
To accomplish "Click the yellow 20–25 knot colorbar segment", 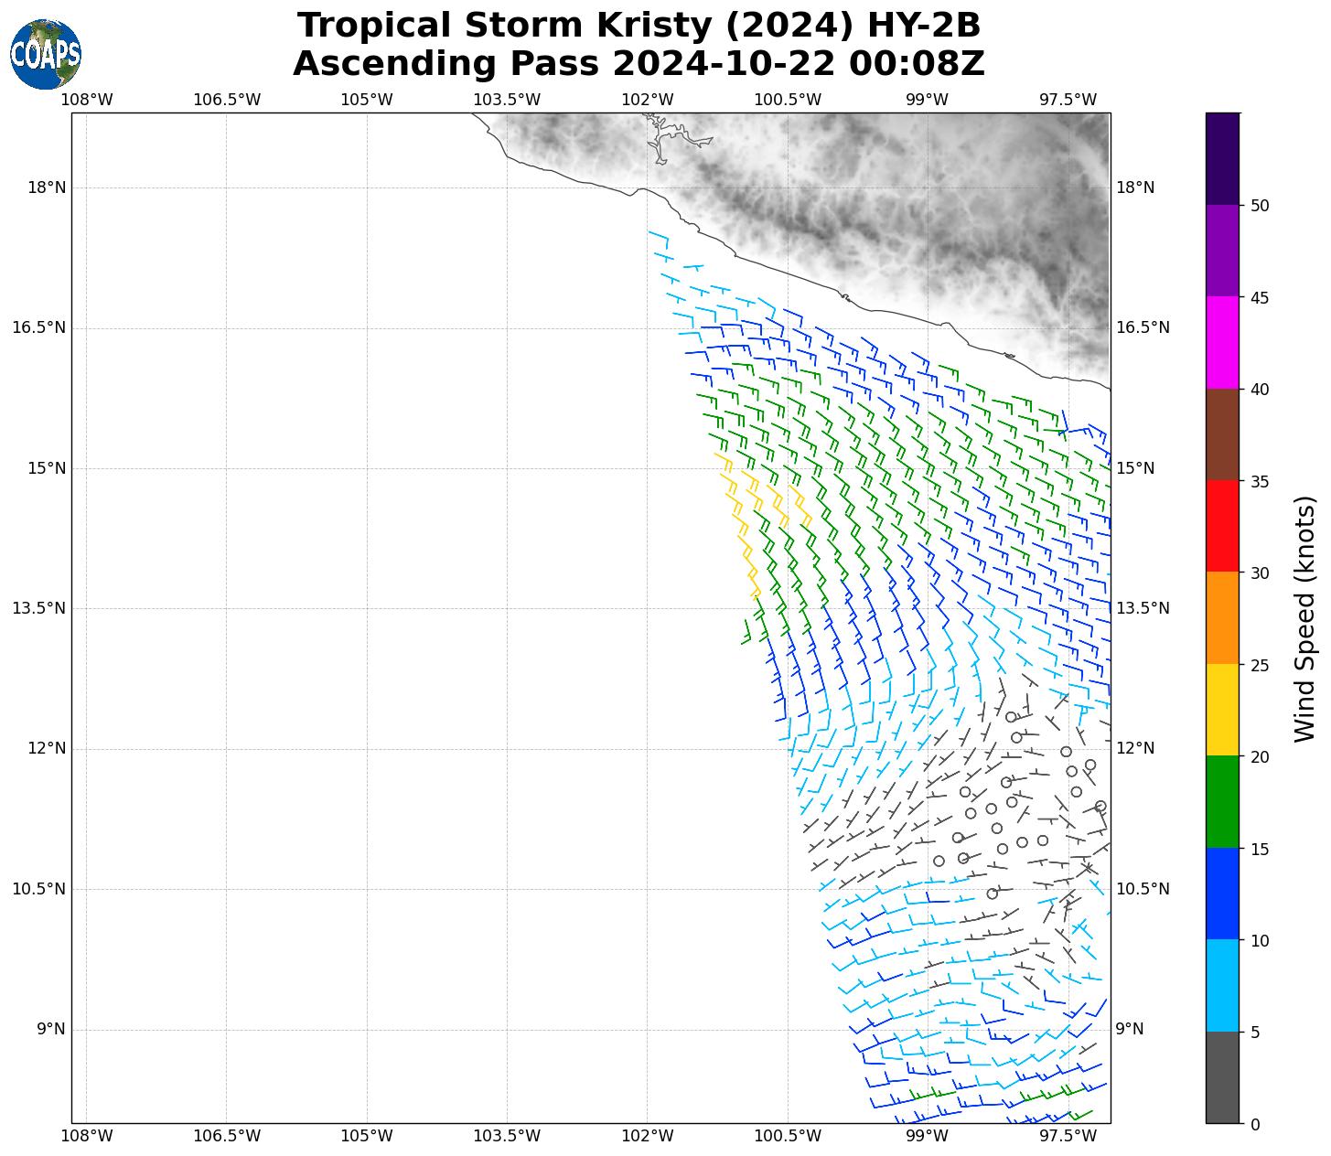I will pyautogui.click(x=1222, y=711).
